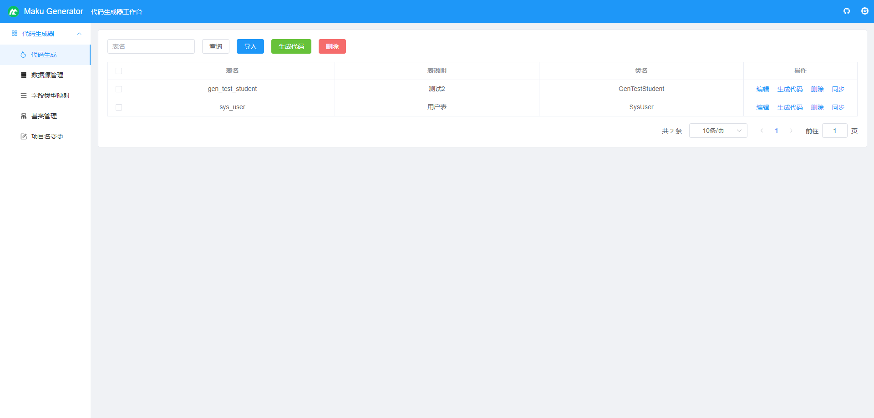The height and width of the screenshot is (418, 874).
Task: Click the 字段类型映射 list icon
Action: coord(24,96)
